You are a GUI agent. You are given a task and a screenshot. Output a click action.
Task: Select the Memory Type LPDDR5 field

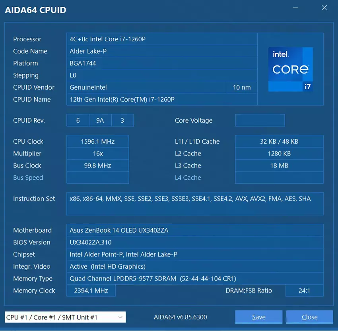pyautogui.click(x=194, y=279)
